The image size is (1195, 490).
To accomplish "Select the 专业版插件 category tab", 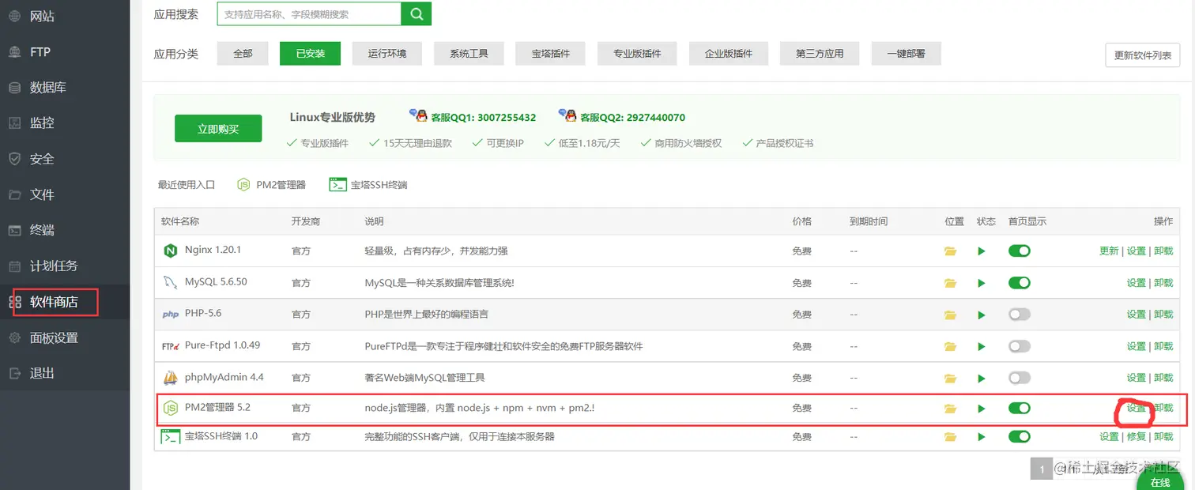I will click(x=638, y=54).
